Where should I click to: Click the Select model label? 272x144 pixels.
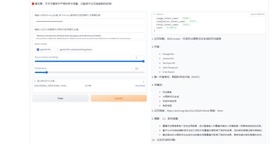[x=40, y=44]
